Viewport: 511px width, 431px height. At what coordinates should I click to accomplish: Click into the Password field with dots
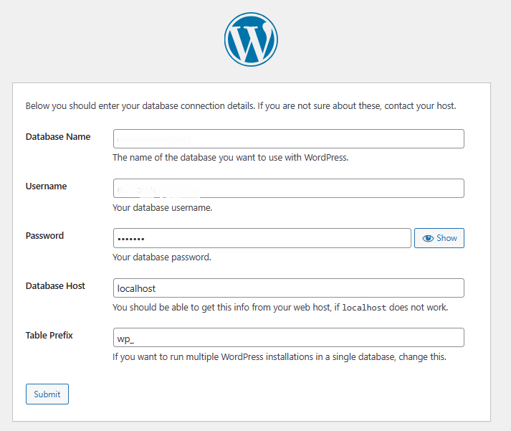click(262, 238)
